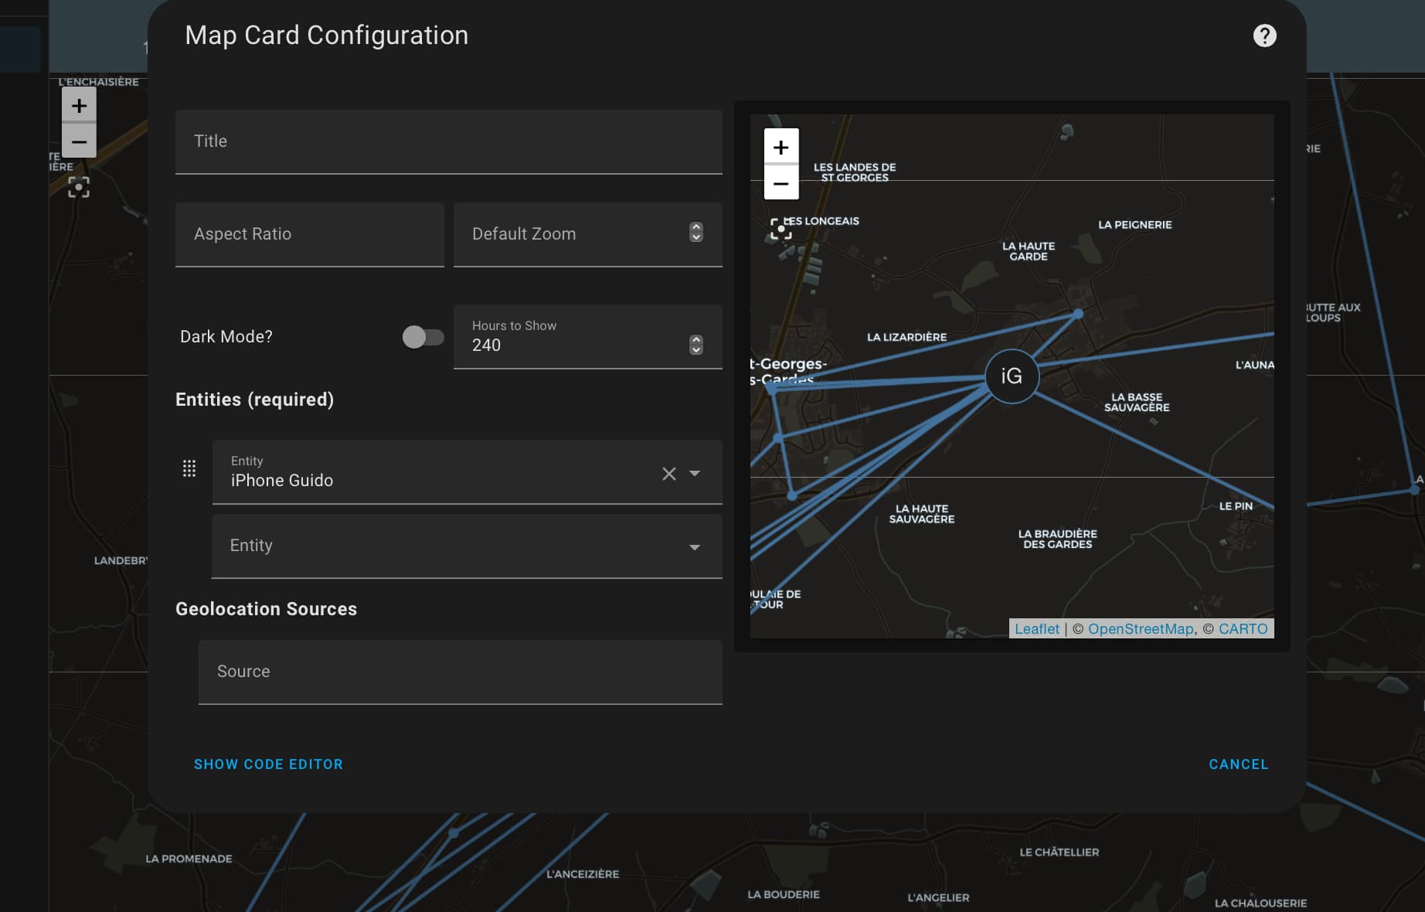Viewport: 1425px width, 912px height.
Task: Zoom in on the map preview
Action: pos(781,146)
